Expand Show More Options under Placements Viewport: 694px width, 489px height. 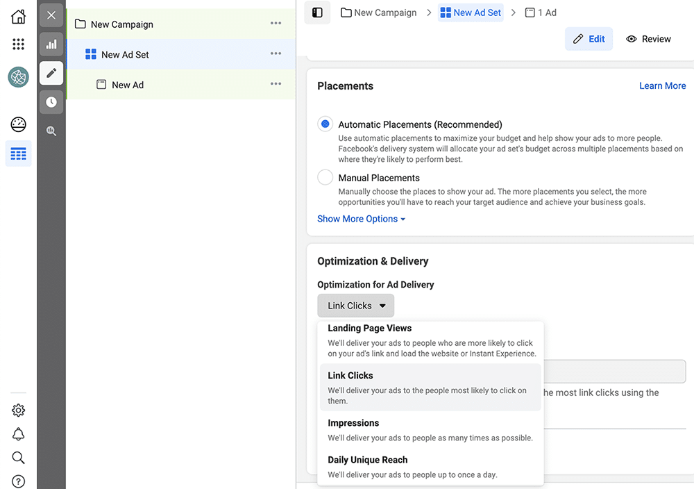361,219
